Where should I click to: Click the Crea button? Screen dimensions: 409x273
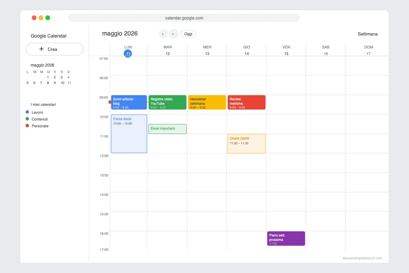coord(55,49)
